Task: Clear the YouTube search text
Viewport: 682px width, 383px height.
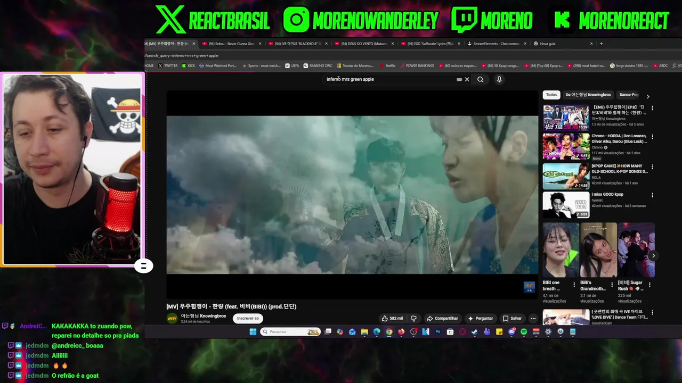Action: tap(467, 79)
